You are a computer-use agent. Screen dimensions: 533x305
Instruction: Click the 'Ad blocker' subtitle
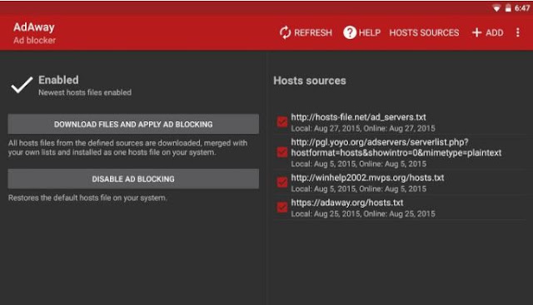[34, 41]
